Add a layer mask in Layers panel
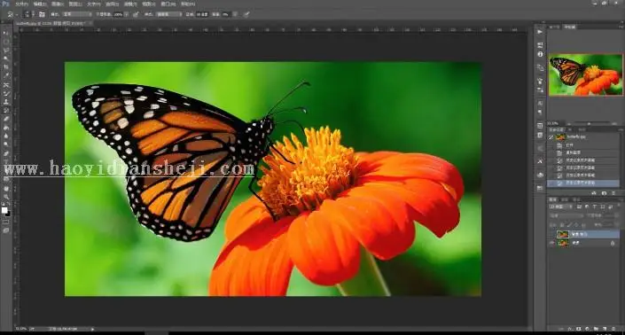This screenshot has width=625, height=335. tap(578, 329)
